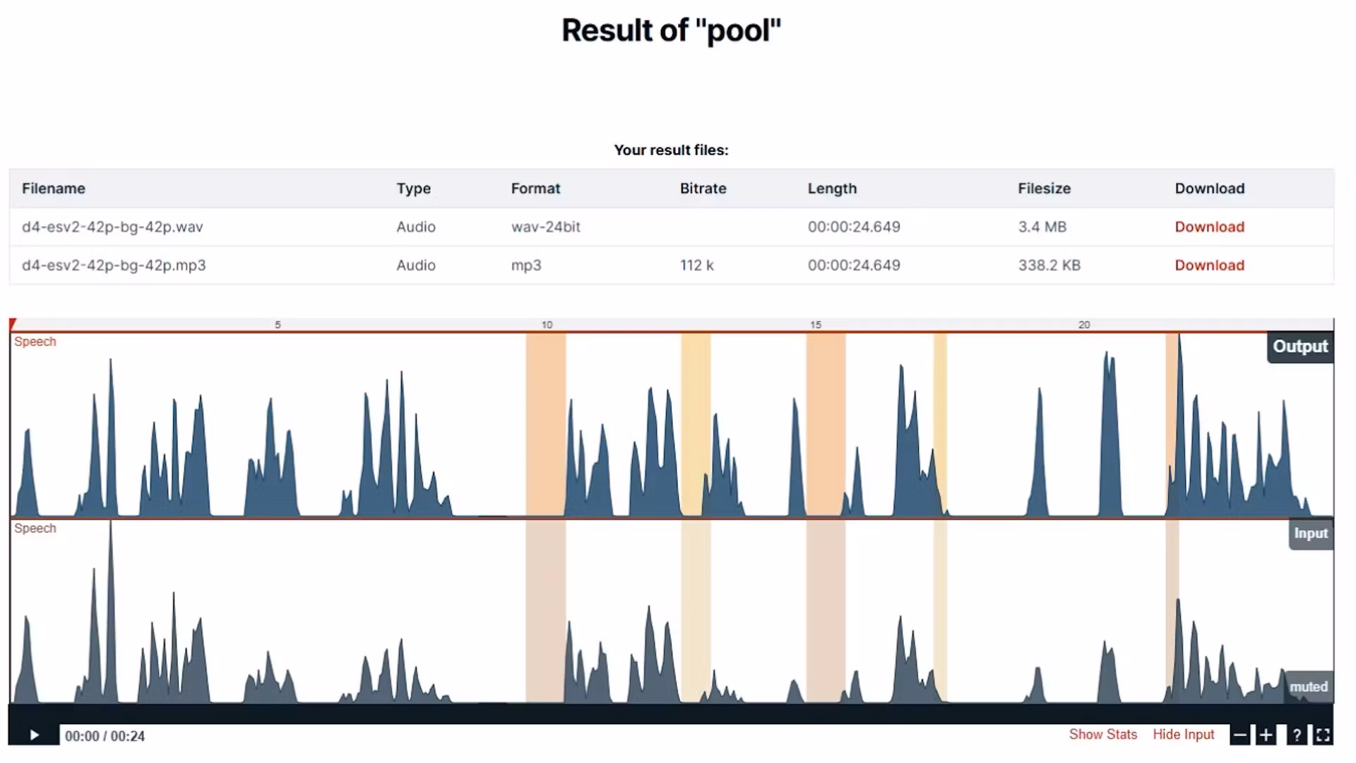Click the zoom in plus icon
1356x763 pixels.
coord(1266,735)
